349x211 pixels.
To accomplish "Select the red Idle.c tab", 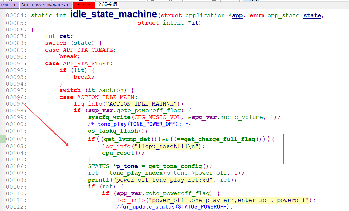I will (x=83, y=5).
